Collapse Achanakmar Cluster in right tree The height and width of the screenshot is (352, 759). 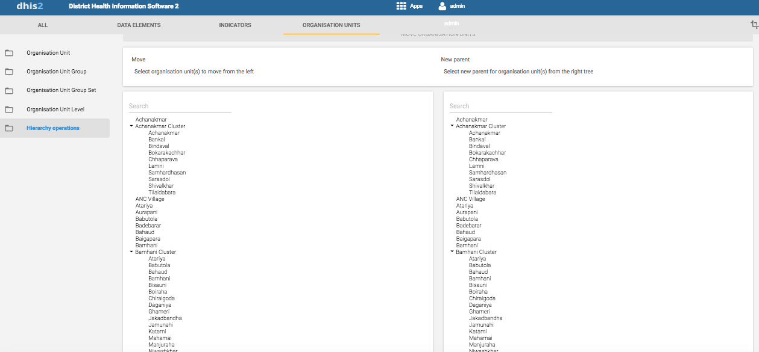coord(452,126)
